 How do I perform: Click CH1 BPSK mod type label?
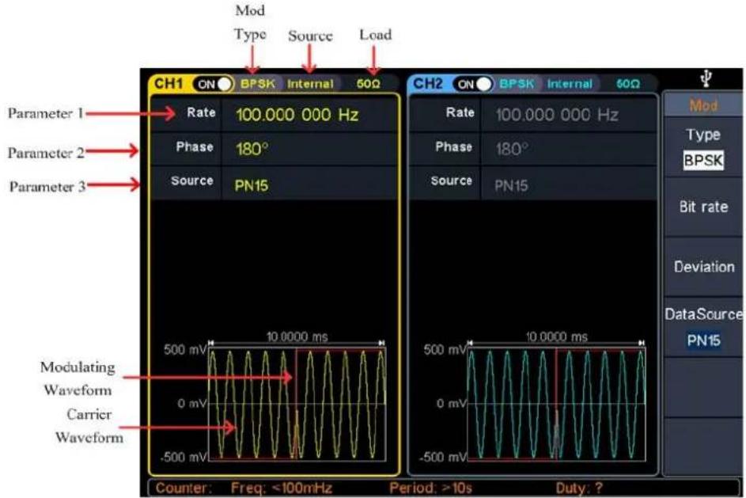tap(258, 84)
